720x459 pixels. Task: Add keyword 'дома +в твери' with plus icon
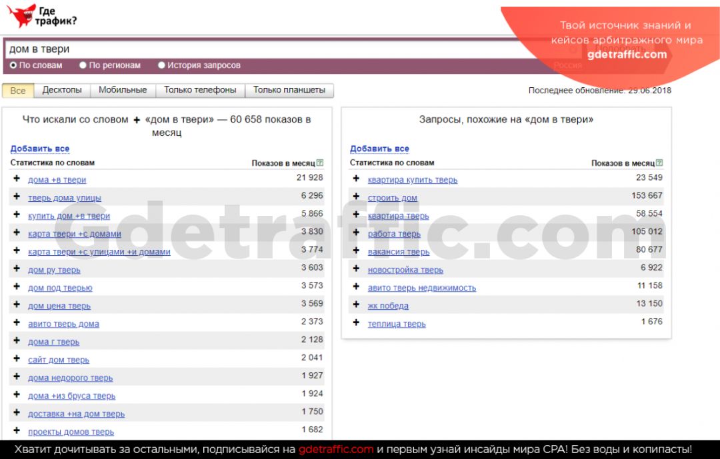point(17,179)
